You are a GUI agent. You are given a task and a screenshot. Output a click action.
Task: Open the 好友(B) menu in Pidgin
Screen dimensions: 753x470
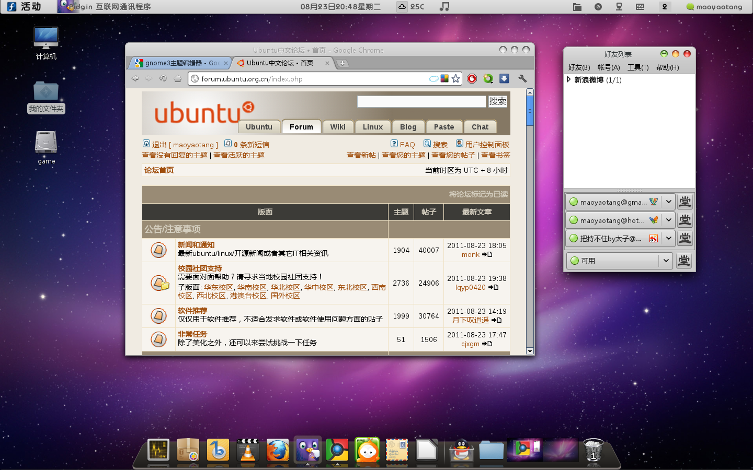coord(579,67)
